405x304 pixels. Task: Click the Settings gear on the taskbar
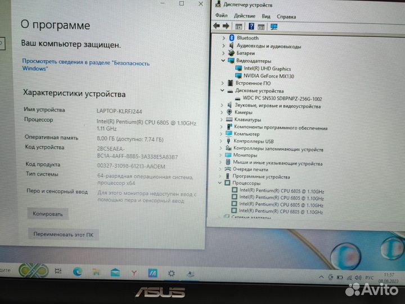click(172, 273)
